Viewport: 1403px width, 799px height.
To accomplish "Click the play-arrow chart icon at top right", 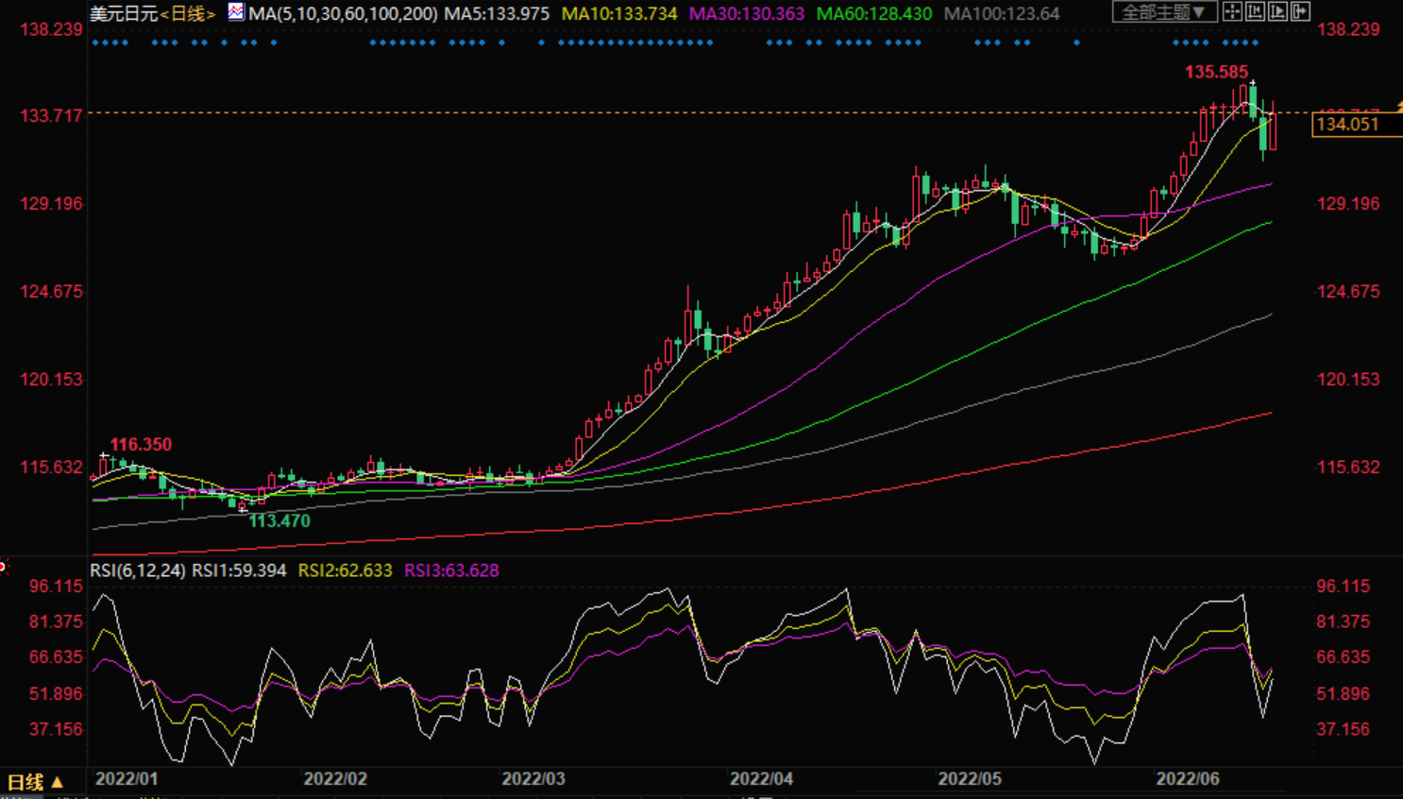I will 1277,12.
